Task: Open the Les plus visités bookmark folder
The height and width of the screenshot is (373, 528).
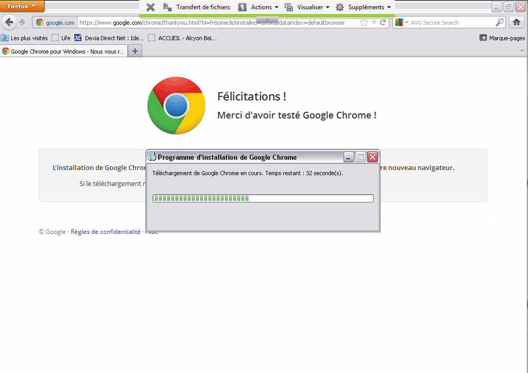Action: [25, 38]
